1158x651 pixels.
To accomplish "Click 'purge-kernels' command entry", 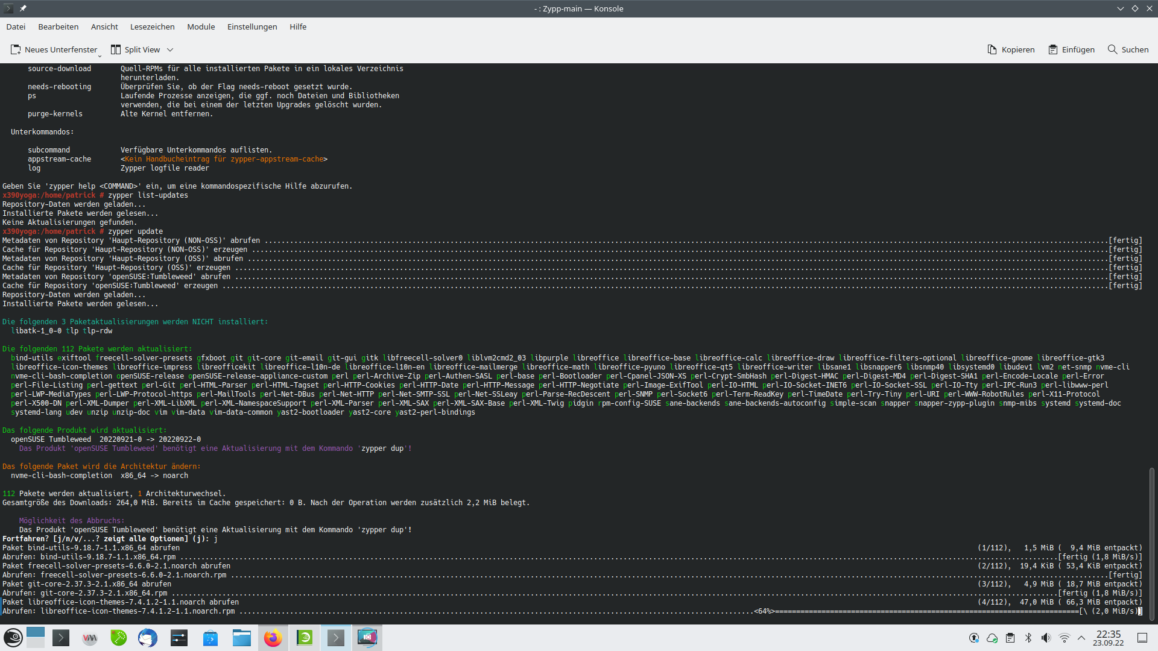I will [55, 114].
